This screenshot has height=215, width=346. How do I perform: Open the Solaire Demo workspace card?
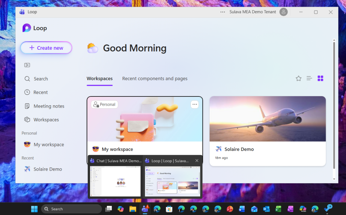point(267,131)
